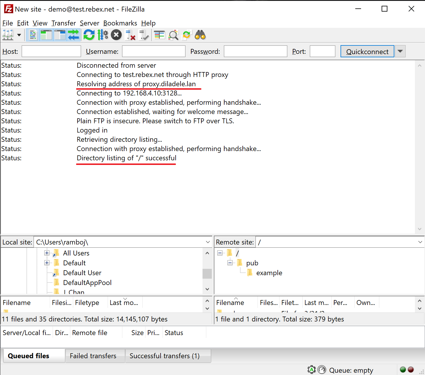
Task: Toggle directory comparison icon
Action: click(173, 35)
